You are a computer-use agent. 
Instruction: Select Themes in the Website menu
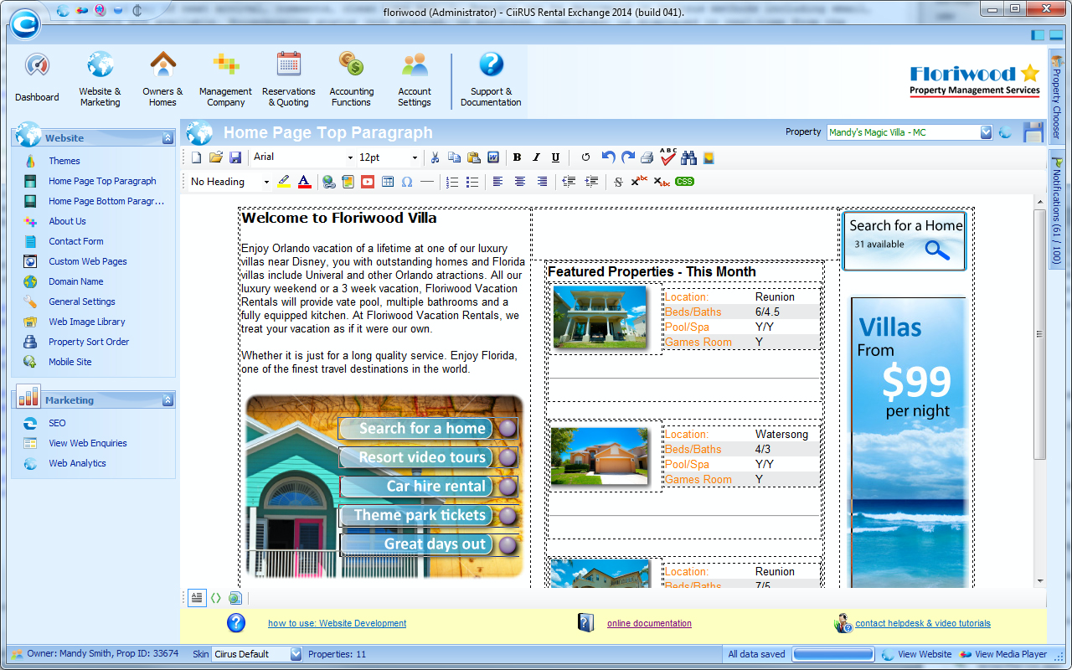[64, 161]
